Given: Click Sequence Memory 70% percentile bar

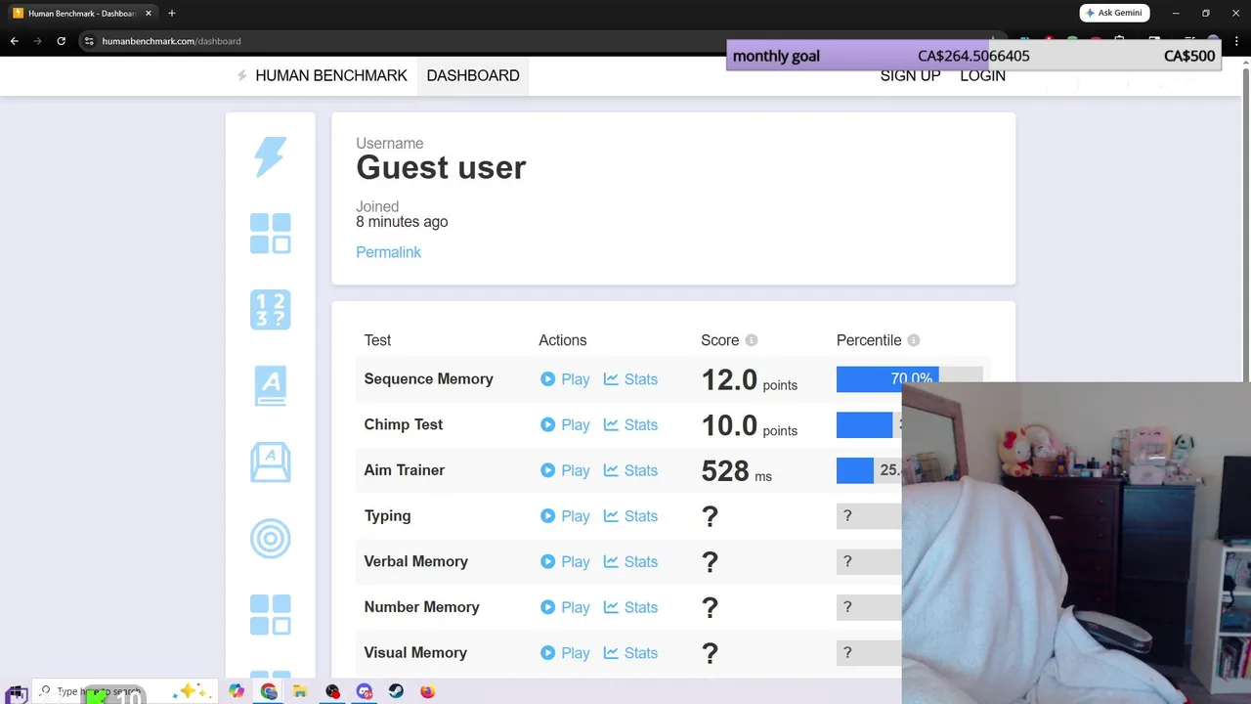Looking at the screenshot, I should (x=909, y=379).
